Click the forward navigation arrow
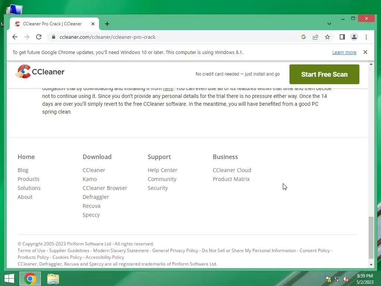The height and width of the screenshot is (286, 381). (27, 37)
